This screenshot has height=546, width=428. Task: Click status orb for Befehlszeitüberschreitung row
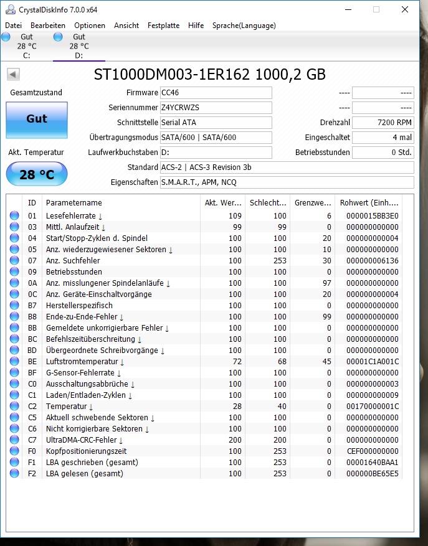point(14,339)
